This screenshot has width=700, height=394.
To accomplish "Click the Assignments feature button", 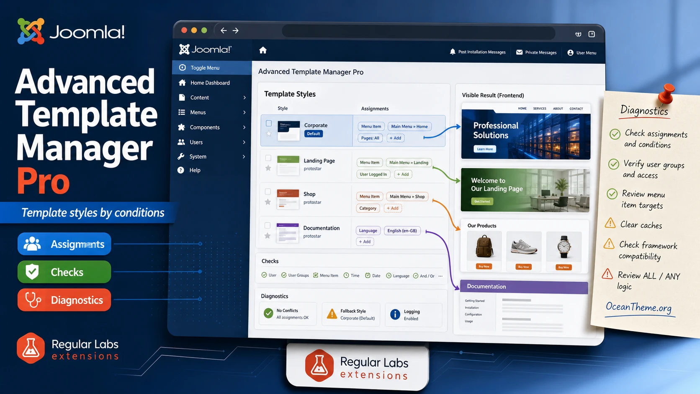I will pos(64,244).
